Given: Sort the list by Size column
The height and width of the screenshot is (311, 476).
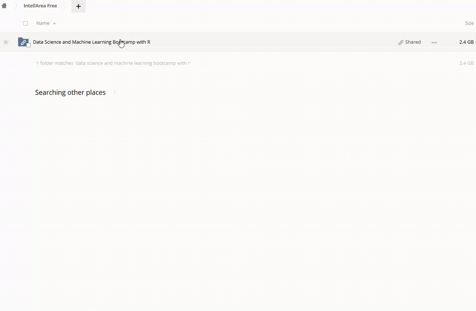Looking at the screenshot, I should pos(469,23).
